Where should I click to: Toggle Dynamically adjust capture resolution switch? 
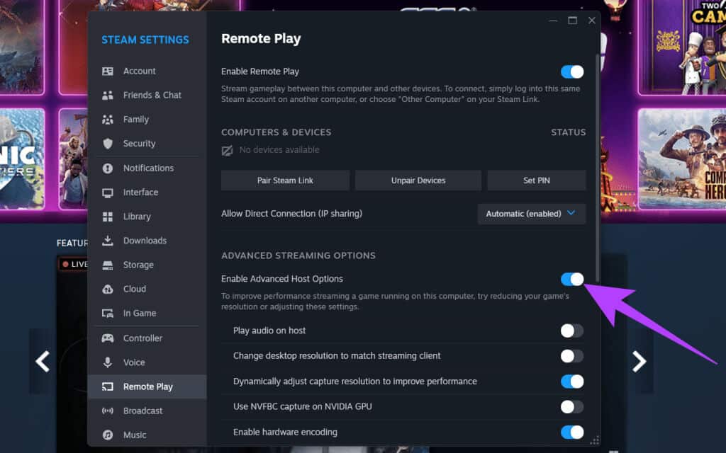[x=572, y=382]
